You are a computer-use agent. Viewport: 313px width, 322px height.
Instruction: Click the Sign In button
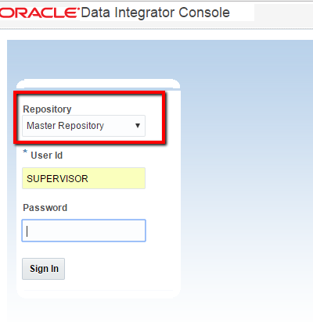pos(43,269)
